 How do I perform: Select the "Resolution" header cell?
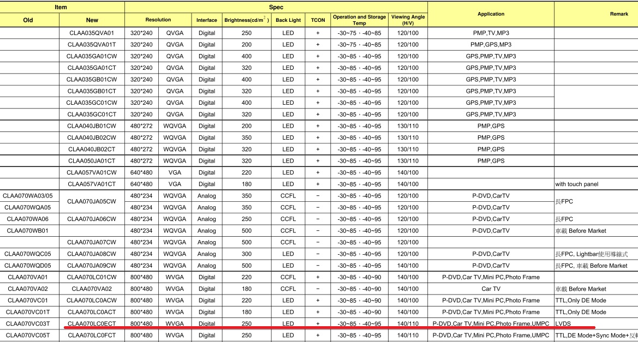coord(158,20)
